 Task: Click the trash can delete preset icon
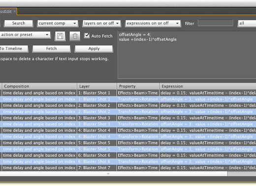tap(75, 36)
